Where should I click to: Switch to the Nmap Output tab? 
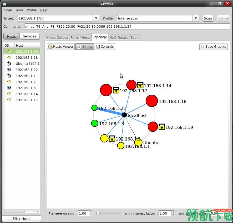click(57, 37)
